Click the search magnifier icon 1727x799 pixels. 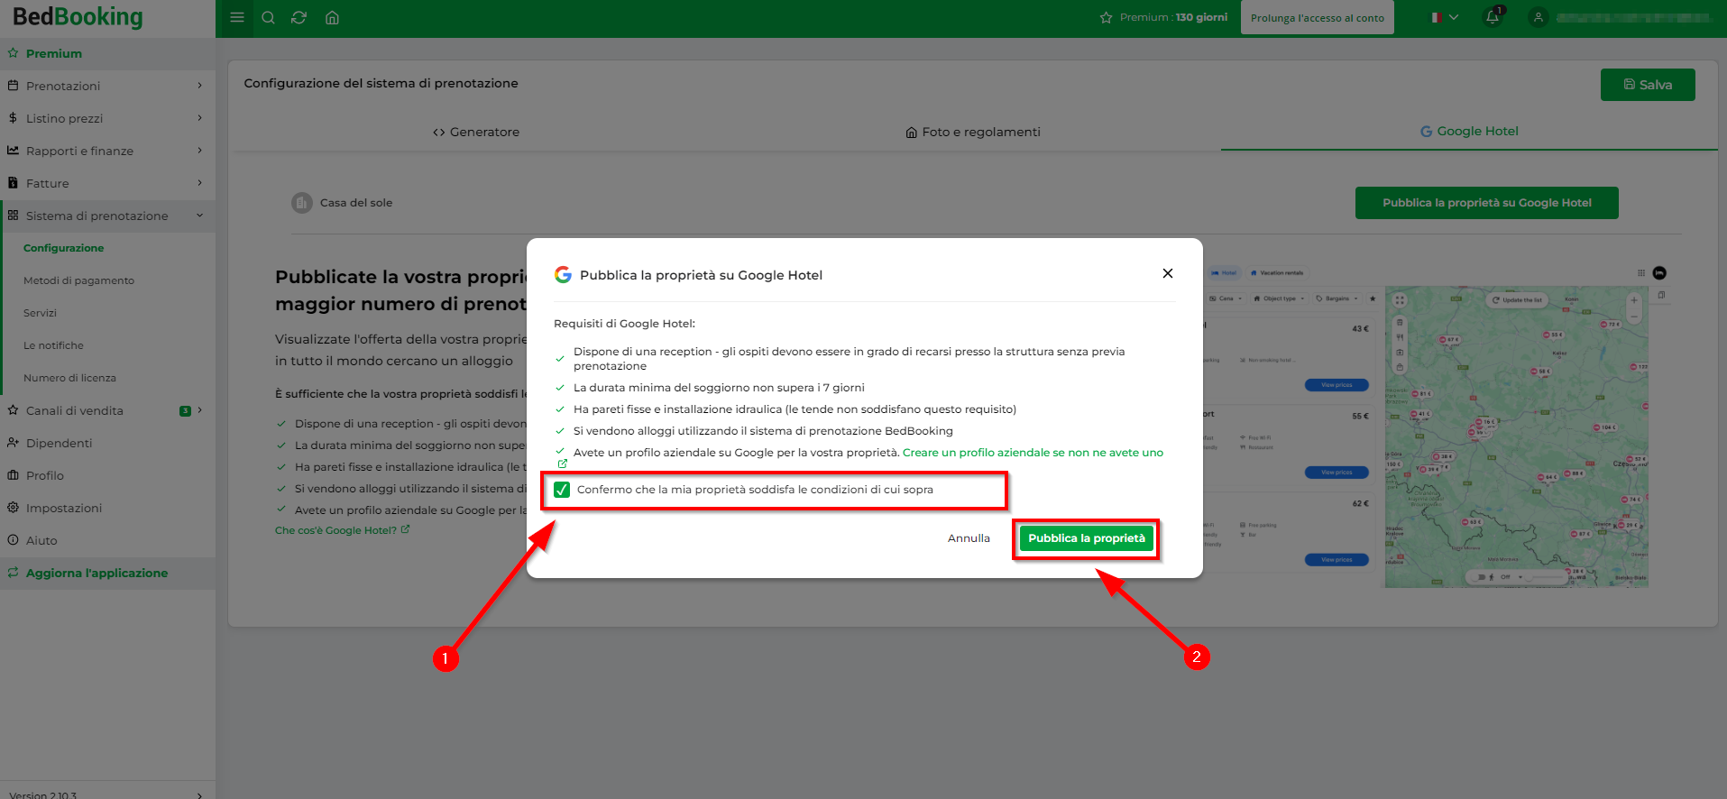[268, 17]
